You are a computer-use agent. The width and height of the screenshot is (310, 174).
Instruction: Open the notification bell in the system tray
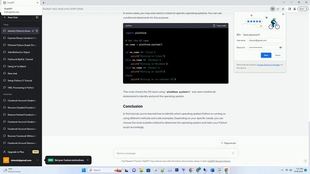coord(306,170)
